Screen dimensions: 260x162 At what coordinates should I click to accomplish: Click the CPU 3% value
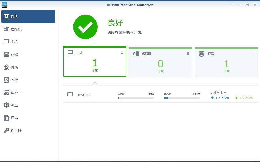[x=151, y=94]
